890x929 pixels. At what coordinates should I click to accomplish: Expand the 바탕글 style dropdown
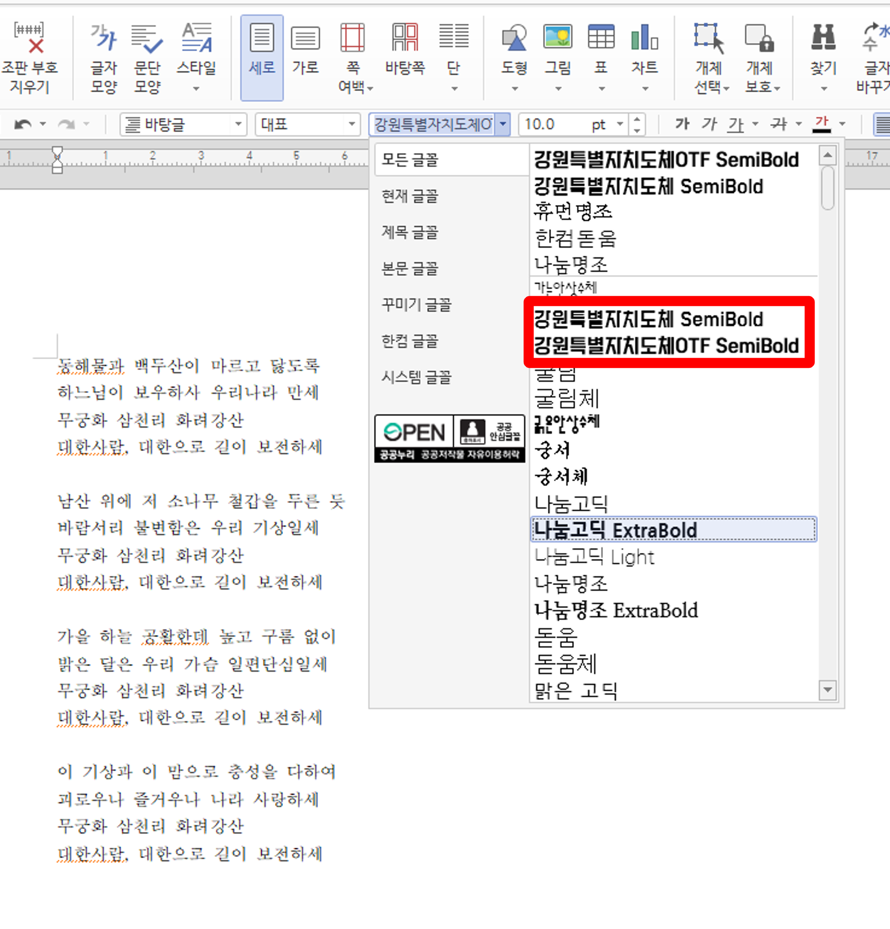(x=238, y=125)
